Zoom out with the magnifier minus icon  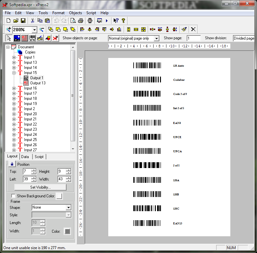coord(42,30)
